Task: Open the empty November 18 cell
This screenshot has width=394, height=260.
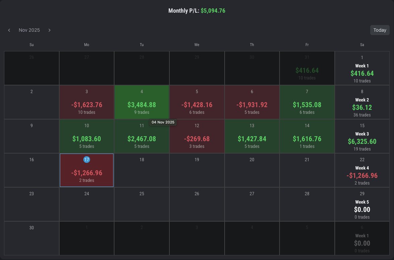Action: 142,170
